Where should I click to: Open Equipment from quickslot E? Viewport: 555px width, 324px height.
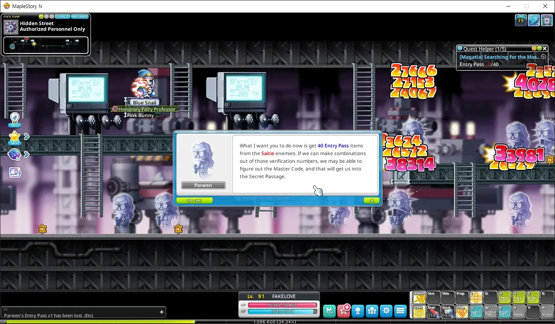[505, 311]
